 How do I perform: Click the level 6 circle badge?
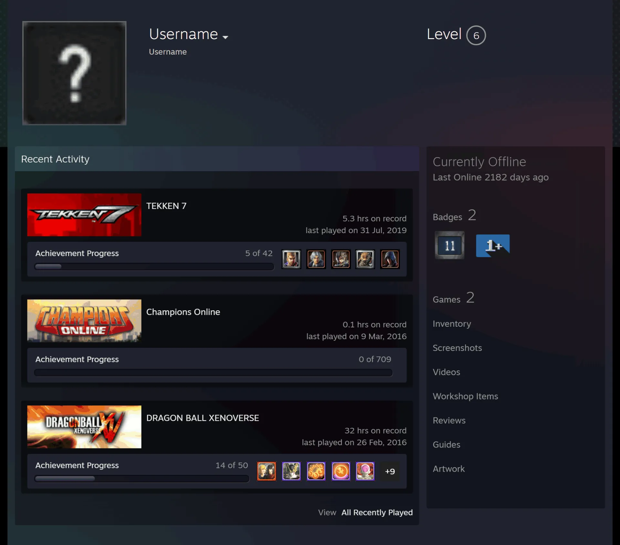476,35
